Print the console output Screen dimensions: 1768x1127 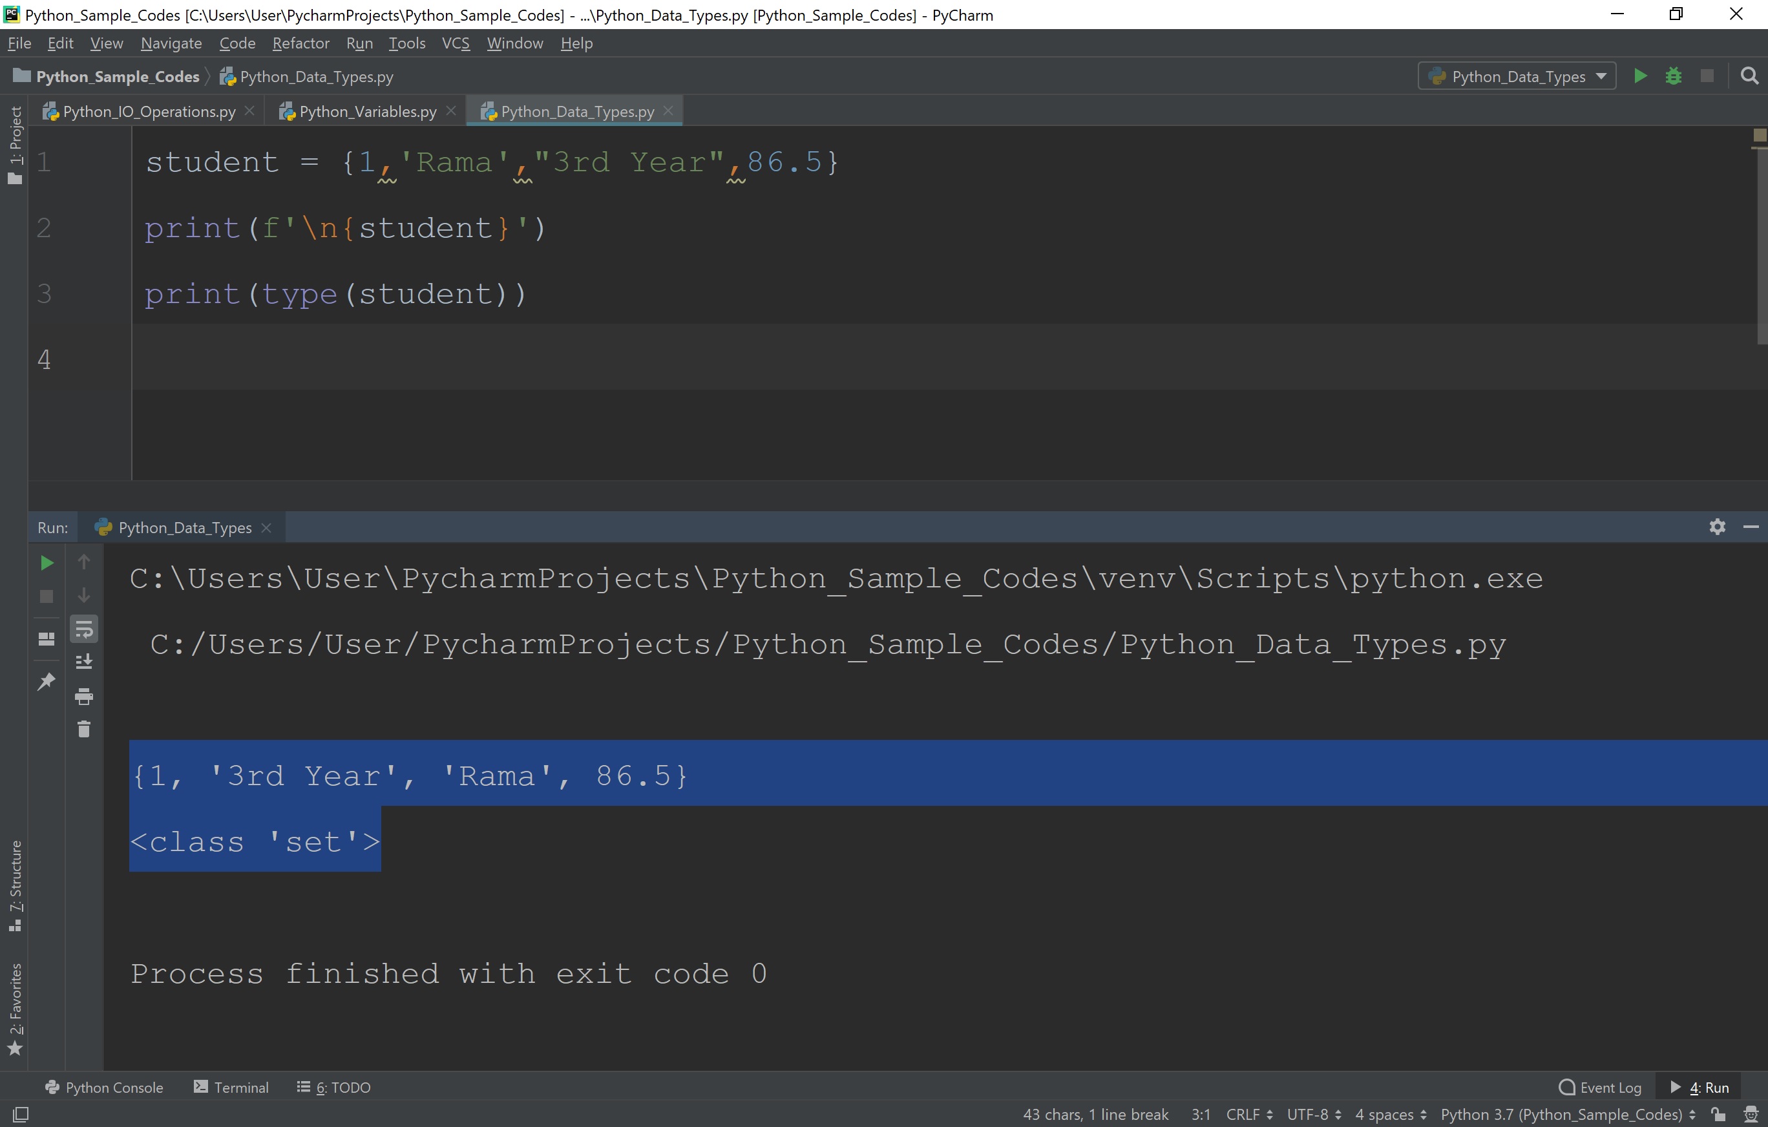click(x=84, y=697)
